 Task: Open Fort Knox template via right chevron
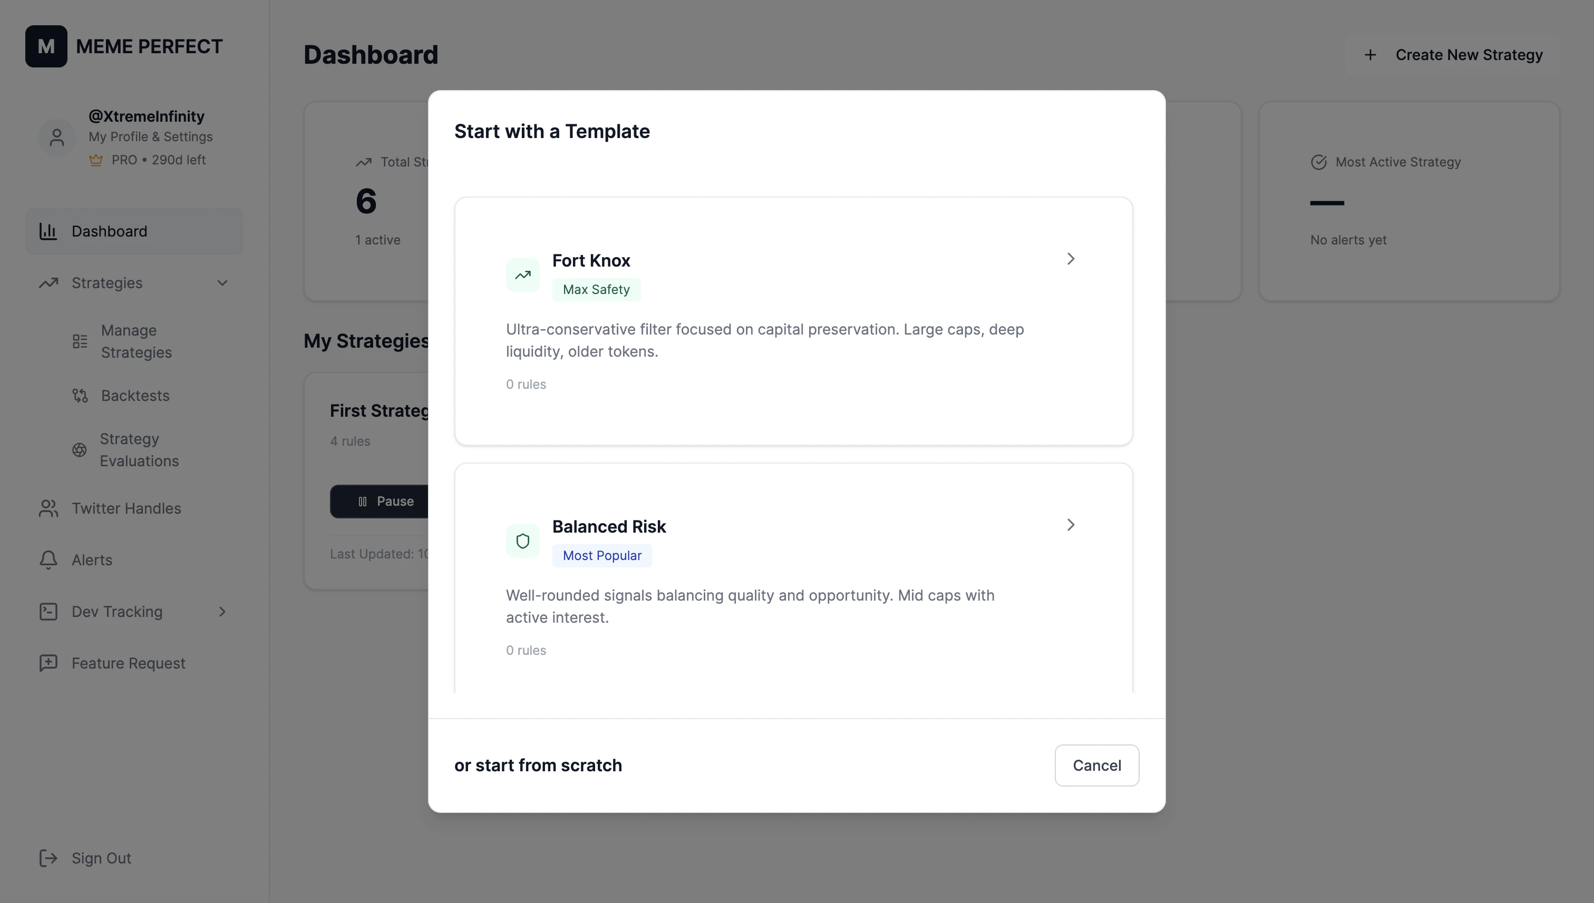(x=1071, y=259)
